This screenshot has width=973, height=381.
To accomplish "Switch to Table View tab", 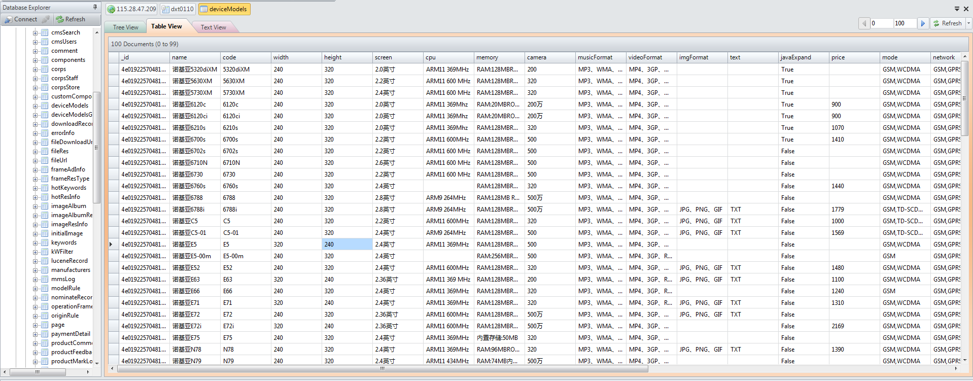I will 166,26.
